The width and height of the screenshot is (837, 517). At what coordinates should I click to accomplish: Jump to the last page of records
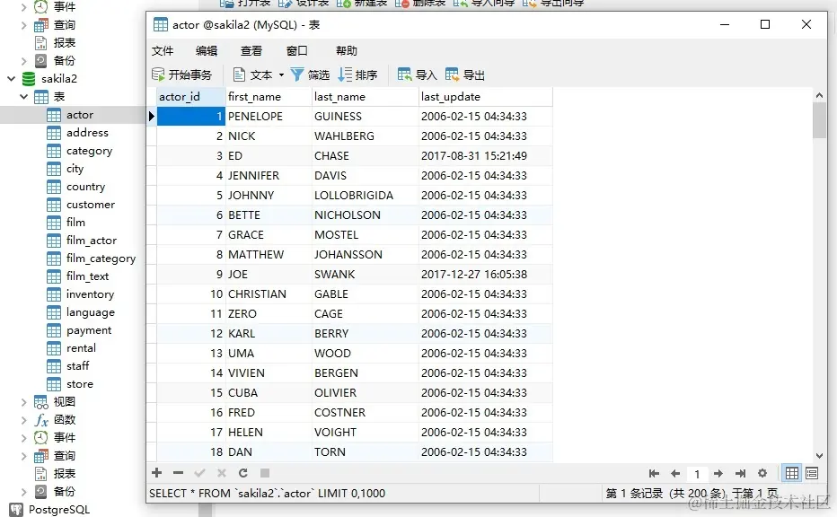(x=740, y=473)
